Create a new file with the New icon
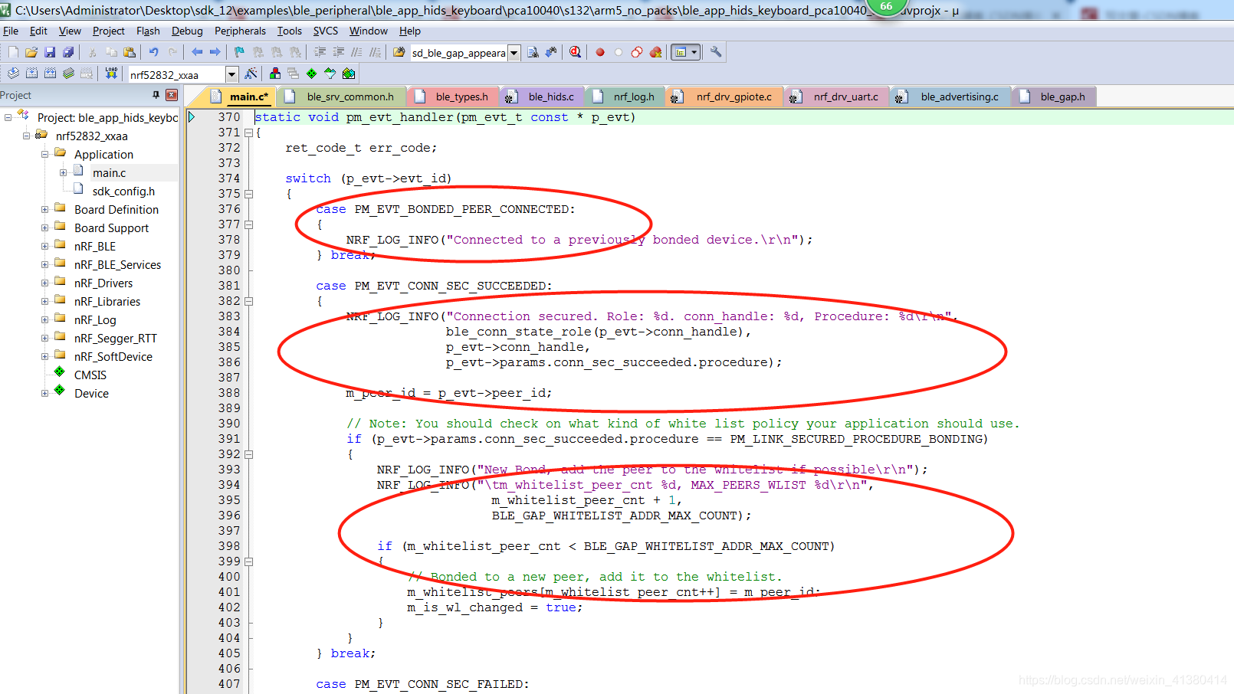Image resolution: width=1234 pixels, height=694 pixels. pos(13,52)
